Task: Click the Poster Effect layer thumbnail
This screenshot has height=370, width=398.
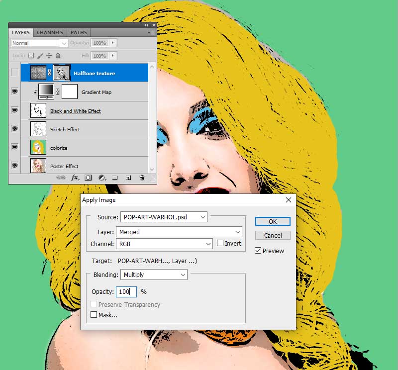Action: (38, 166)
